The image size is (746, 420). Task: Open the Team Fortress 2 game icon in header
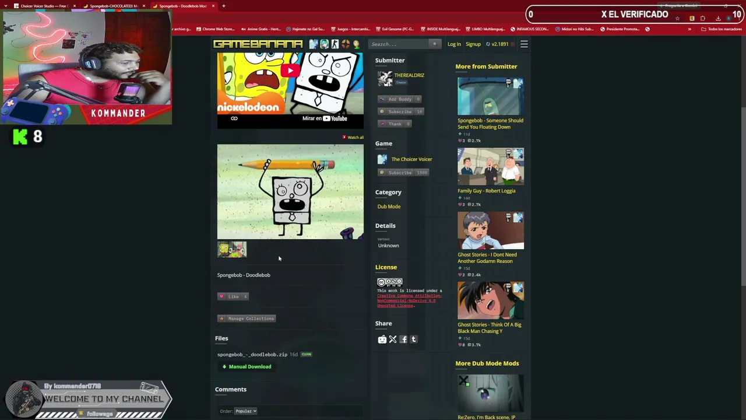pos(345,44)
